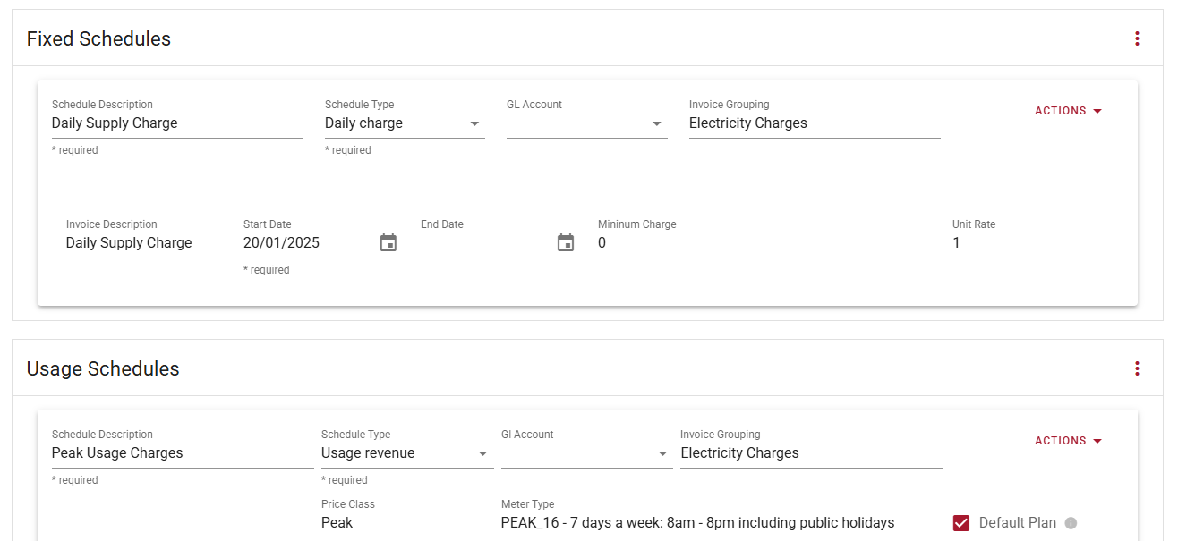Click the info icon next to Default Plan
The height and width of the screenshot is (541, 1178).
tap(1071, 522)
